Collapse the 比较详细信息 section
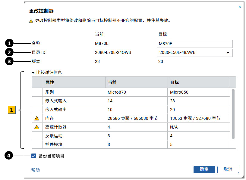Viewport: 246px width, 180px height. click(33, 72)
